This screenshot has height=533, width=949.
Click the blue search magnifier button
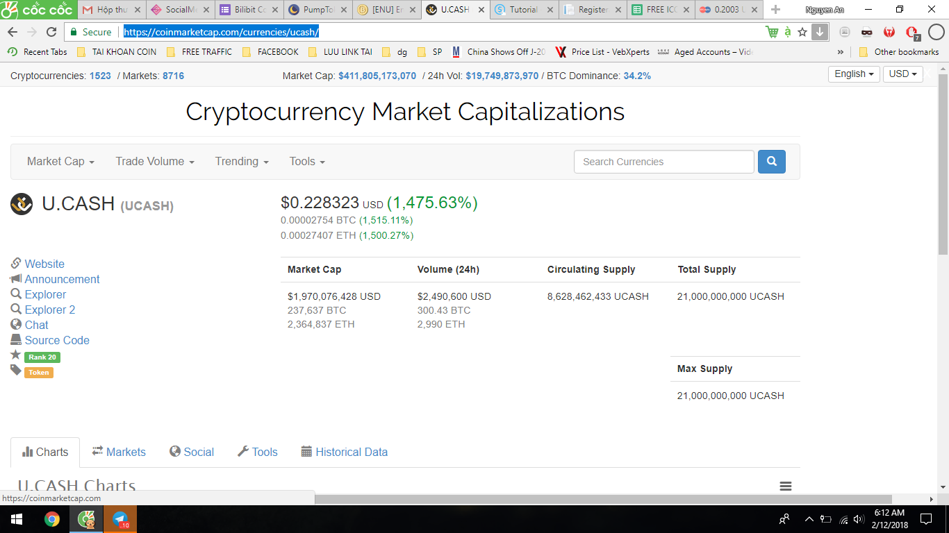772,162
